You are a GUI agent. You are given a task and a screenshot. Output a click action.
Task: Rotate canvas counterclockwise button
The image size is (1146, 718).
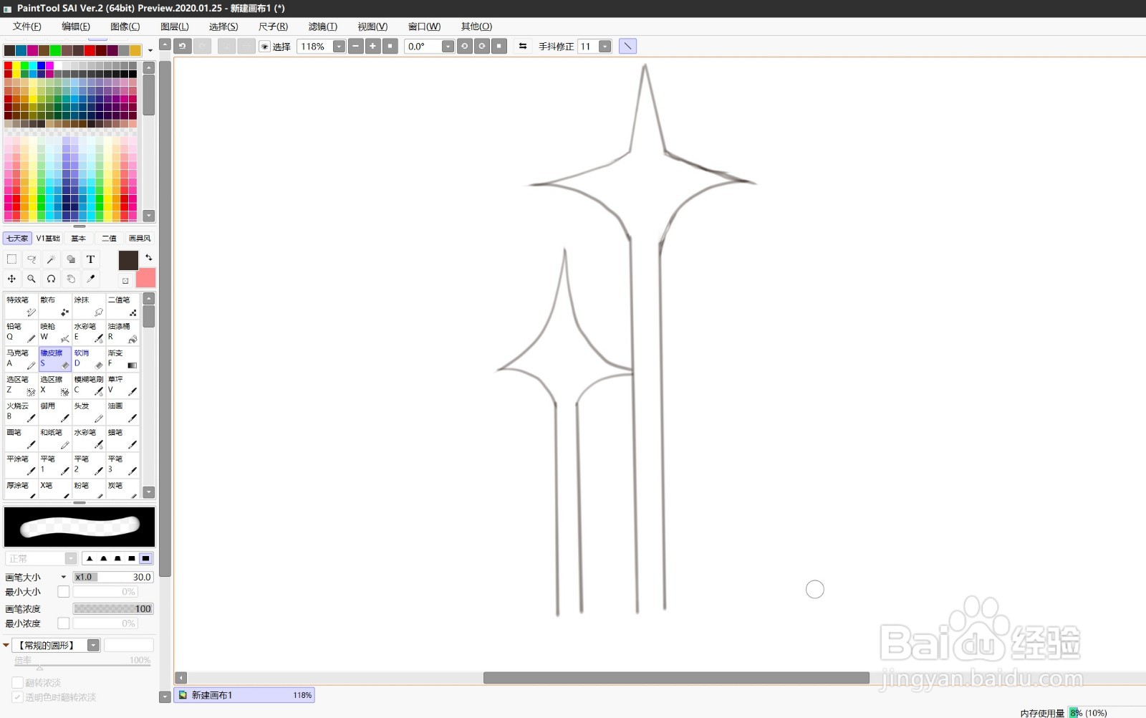coord(465,47)
